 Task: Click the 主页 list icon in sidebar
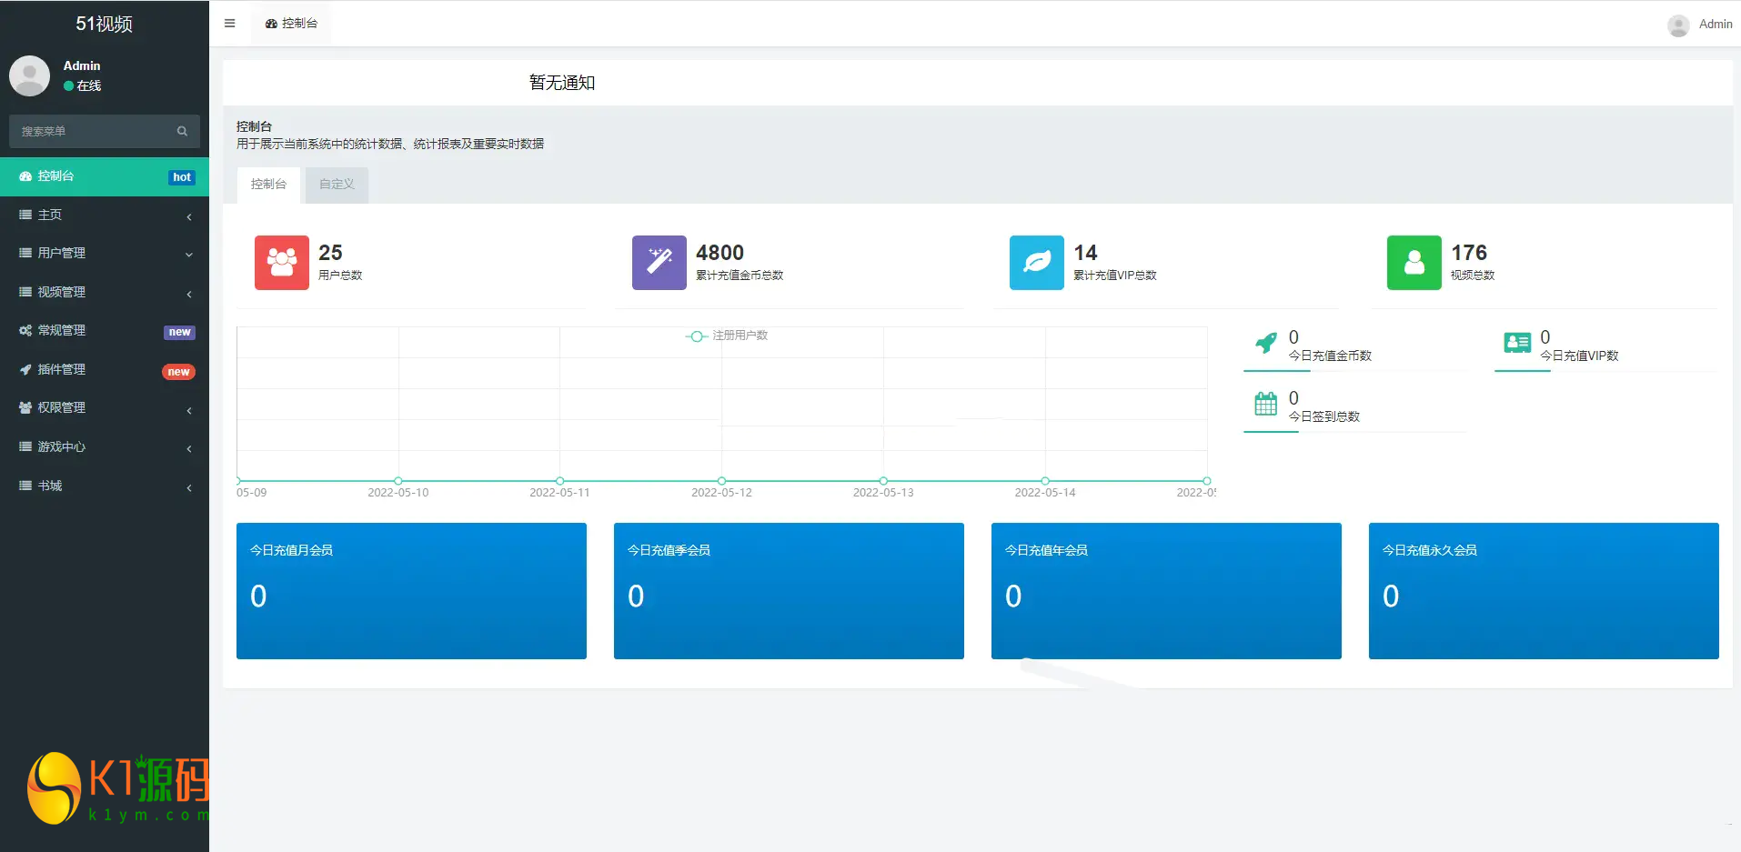(25, 215)
